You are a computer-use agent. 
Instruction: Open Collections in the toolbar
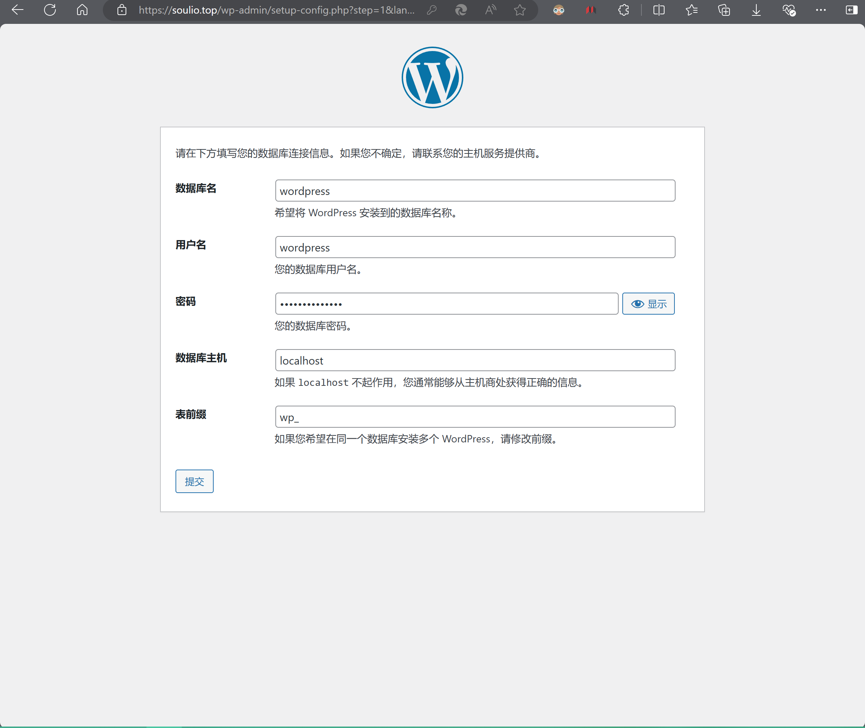724,10
